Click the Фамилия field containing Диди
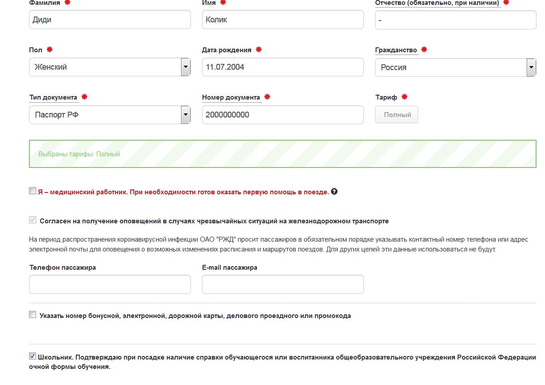This screenshot has width=545, height=385. click(110, 20)
